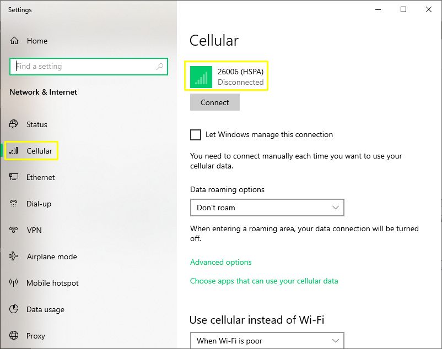Open the When Wi-Fi is poor dropdown

pos(267,341)
